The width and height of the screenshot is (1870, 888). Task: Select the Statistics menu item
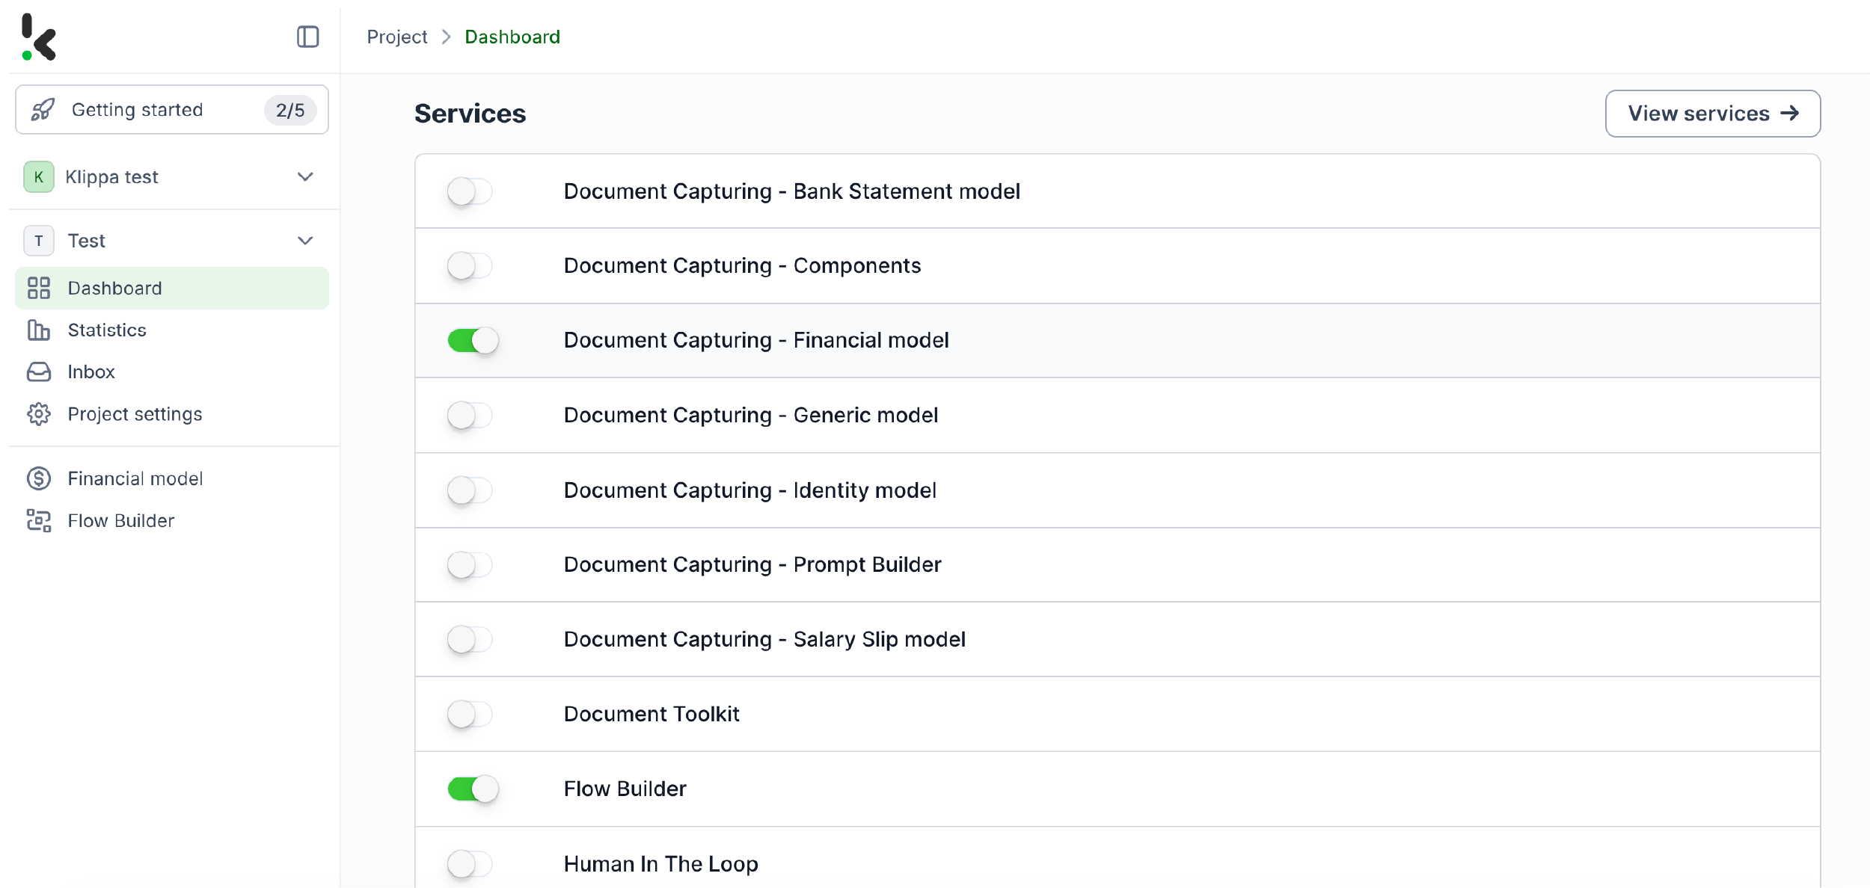click(106, 329)
